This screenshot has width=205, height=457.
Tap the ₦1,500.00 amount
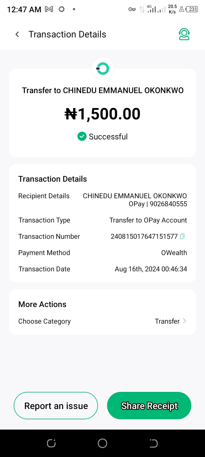(102, 114)
